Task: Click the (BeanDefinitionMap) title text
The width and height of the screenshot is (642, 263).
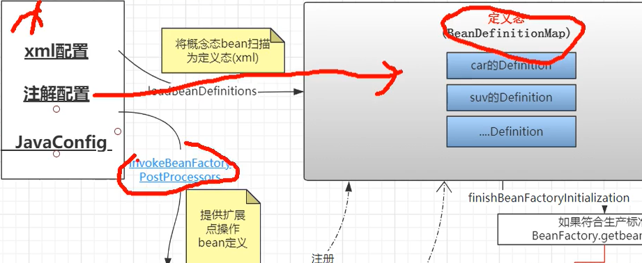Action: [507, 33]
